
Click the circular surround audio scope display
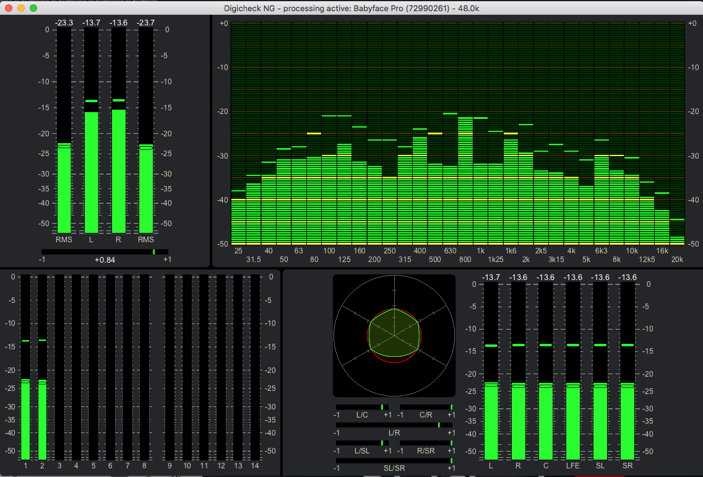[394, 336]
